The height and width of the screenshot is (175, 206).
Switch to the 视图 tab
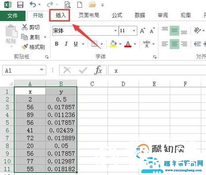coord(185,15)
